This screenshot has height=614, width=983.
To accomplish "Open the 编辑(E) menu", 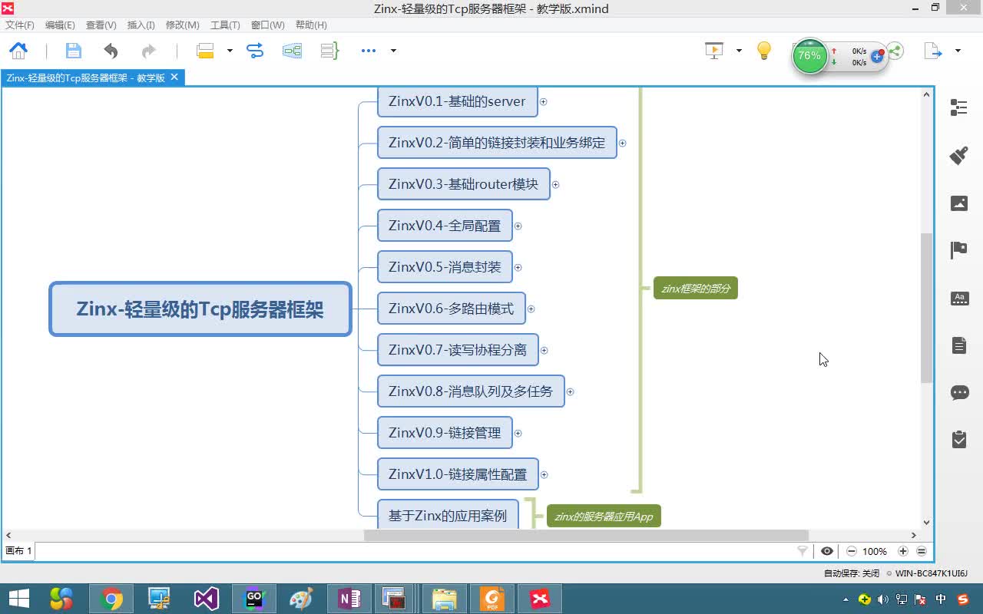I will [x=60, y=25].
